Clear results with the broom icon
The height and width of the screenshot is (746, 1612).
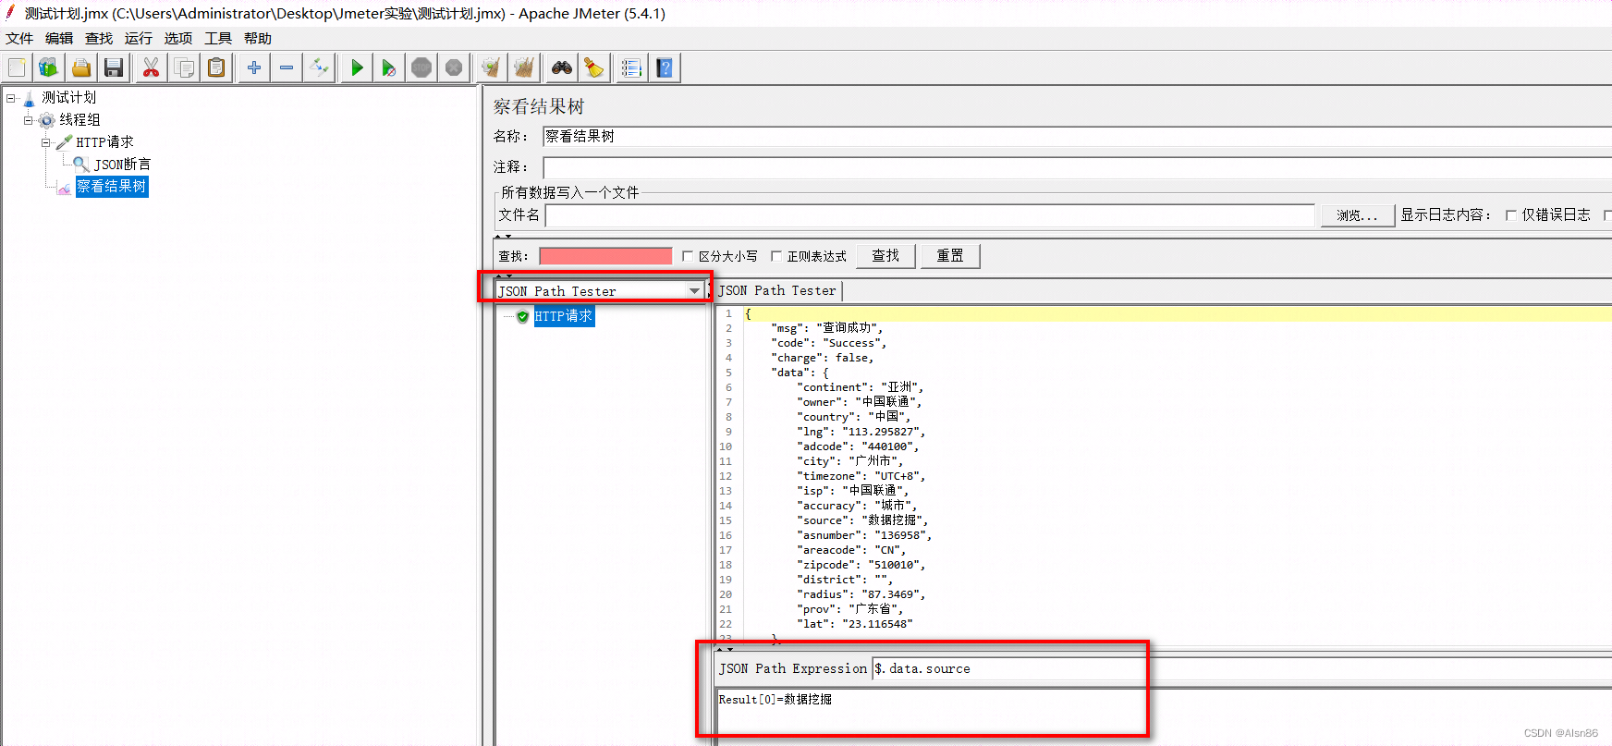491,67
